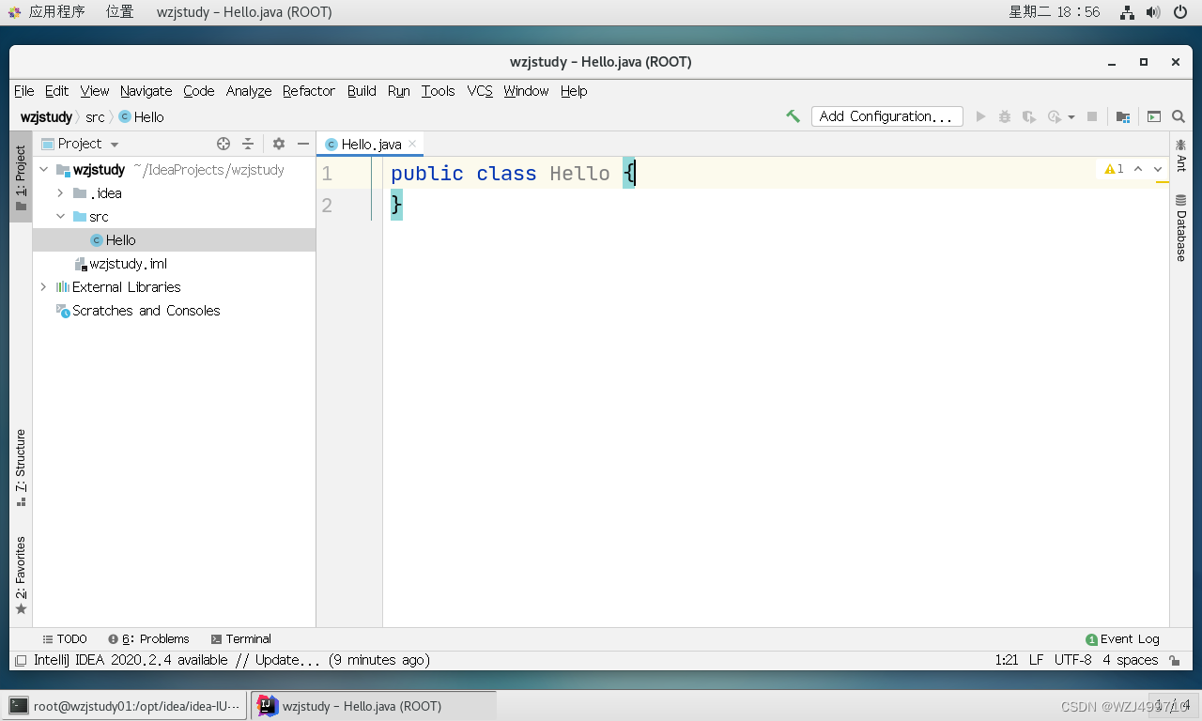
Task: Click the Debug bug icon
Action: (1005, 116)
